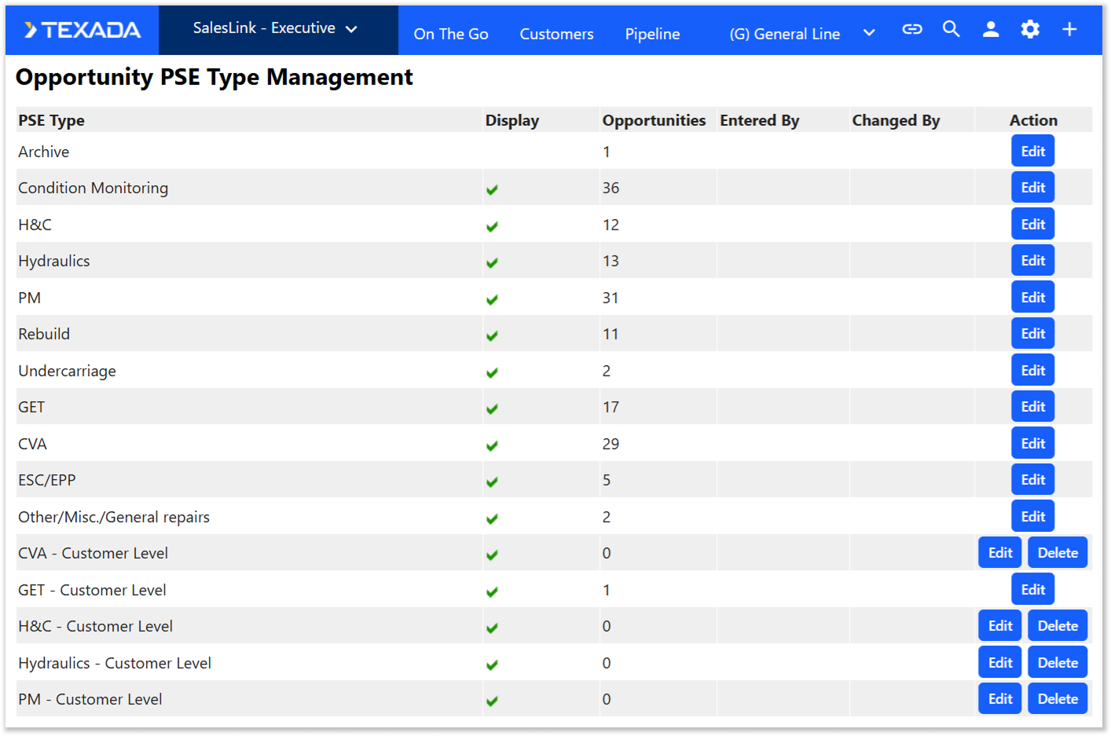
Task: Click the green Display checkmark for GET - Customer Level
Action: tap(492, 591)
